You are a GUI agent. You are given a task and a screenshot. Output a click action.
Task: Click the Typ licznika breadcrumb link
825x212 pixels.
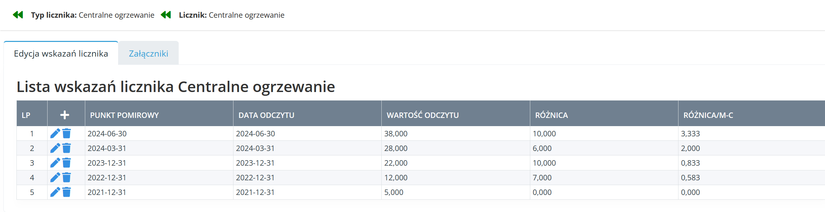(x=92, y=15)
